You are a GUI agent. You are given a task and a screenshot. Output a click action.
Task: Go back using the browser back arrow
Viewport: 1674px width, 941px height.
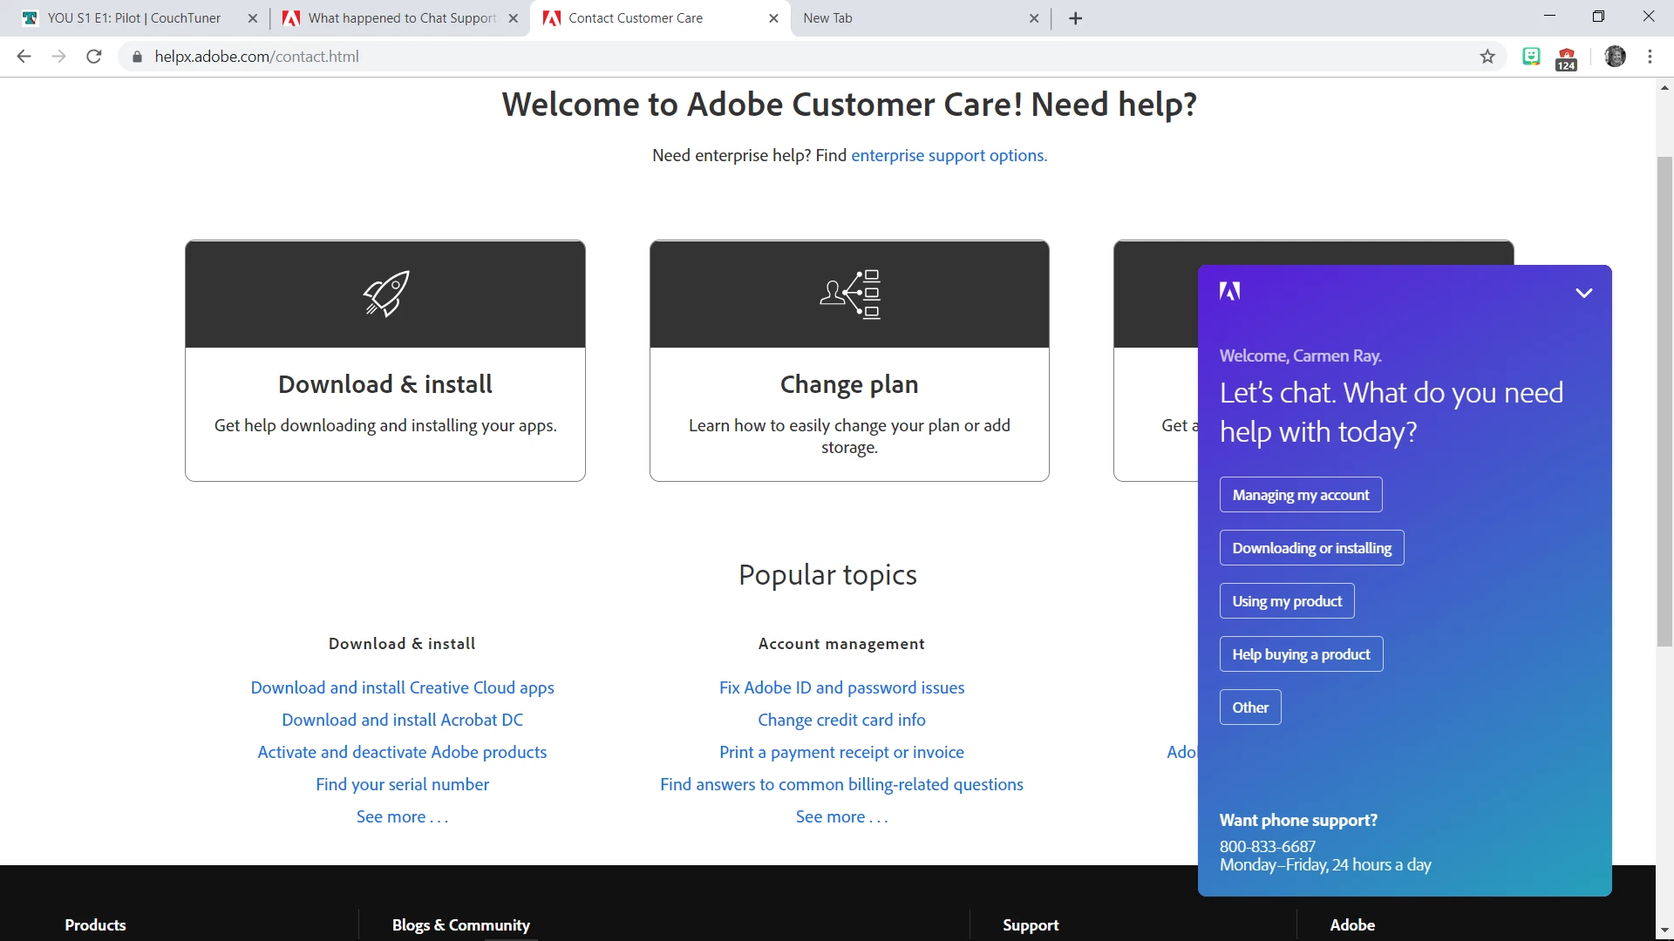coord(24,57)
